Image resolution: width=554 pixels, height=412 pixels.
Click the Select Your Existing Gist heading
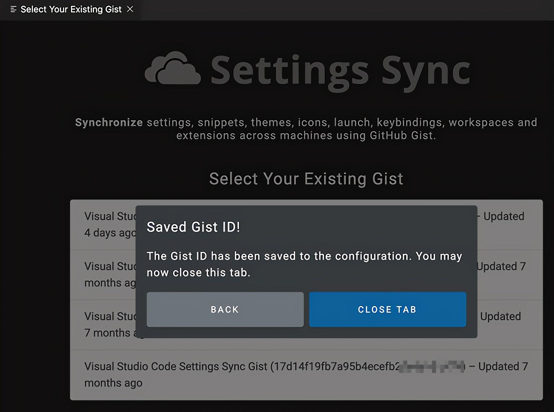pos(306,179)
